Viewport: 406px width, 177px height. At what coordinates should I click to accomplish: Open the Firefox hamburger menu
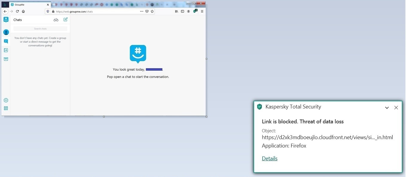coord(202,11)
